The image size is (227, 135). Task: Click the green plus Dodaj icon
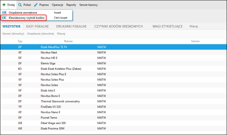[x=4, y=5]
